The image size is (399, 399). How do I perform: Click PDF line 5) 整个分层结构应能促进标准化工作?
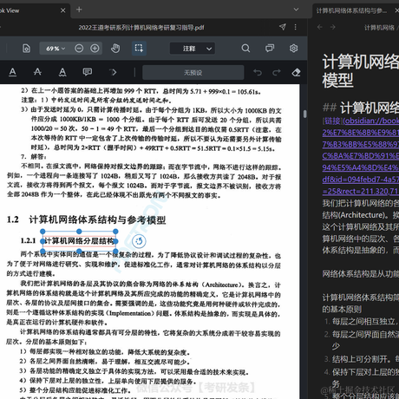point(75,390)
